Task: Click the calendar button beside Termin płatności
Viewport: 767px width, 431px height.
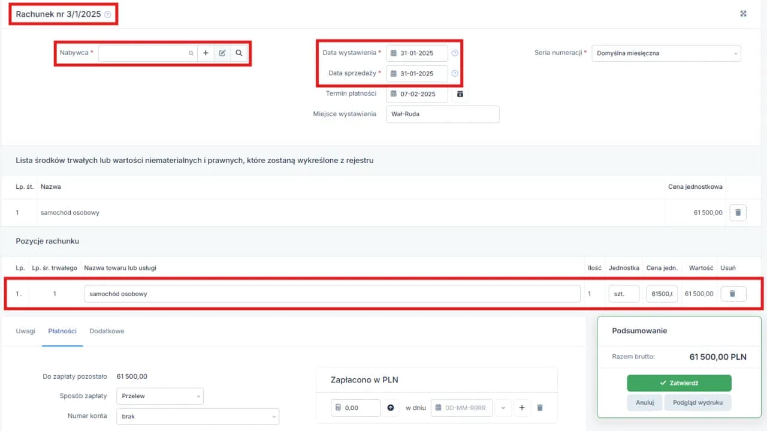Action: (x=460, y=94)
